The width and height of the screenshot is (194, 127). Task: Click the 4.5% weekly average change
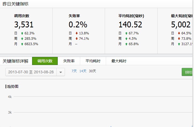click(x=133, y=39)
